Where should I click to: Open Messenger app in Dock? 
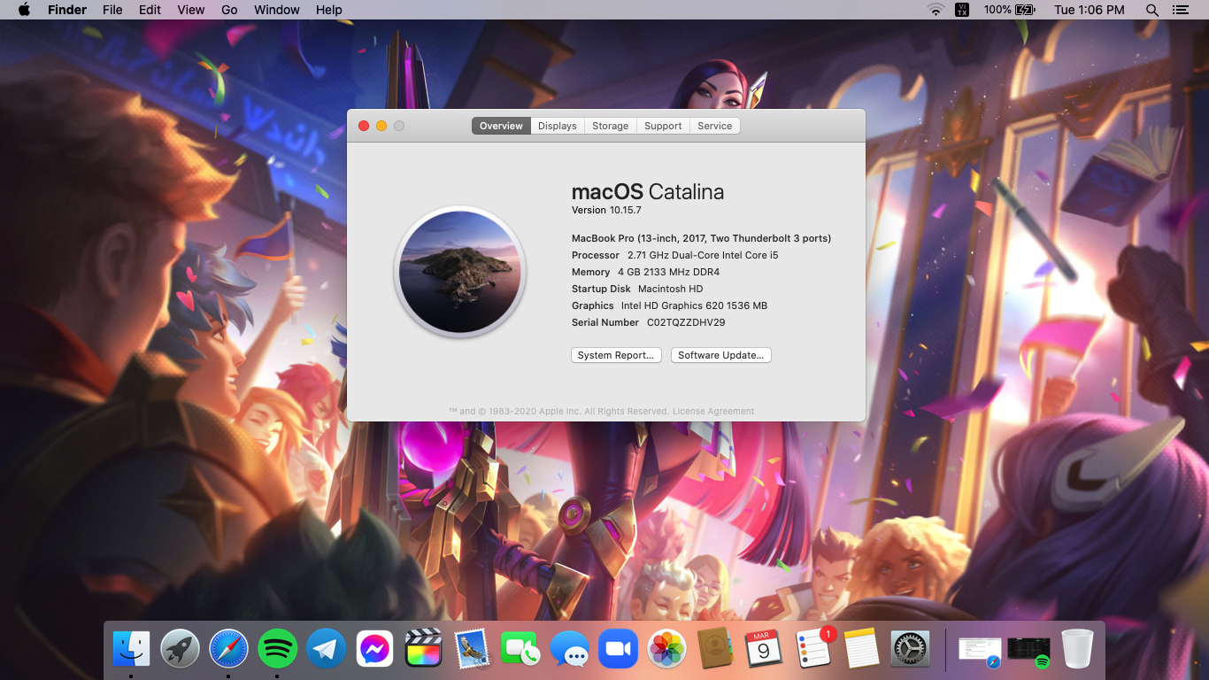click(374, 649)
